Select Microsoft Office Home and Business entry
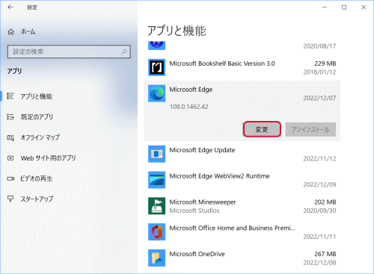 (242, 232)
